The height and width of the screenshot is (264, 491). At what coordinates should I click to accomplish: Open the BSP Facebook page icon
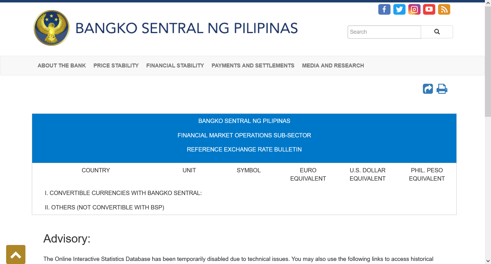tap(384, 10)
